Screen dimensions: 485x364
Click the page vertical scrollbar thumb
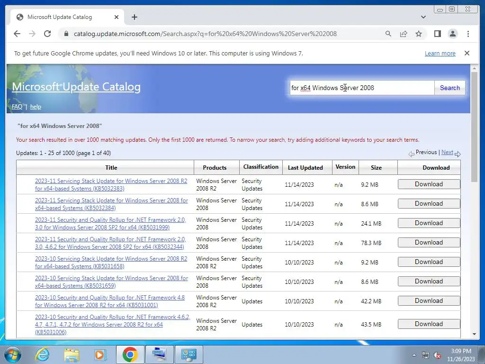coord(474,127)
